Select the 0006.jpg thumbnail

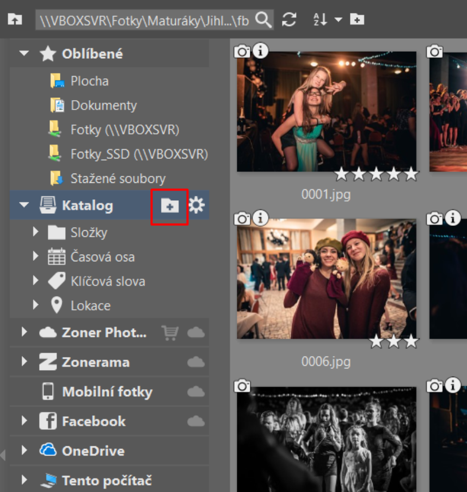[327, 279]
